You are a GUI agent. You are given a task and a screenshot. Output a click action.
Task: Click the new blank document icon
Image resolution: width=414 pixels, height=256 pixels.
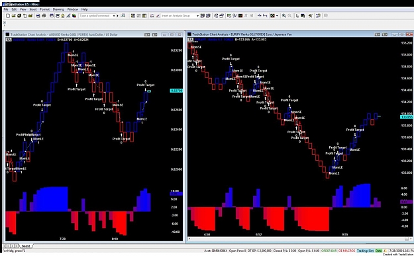pos(8,16)
